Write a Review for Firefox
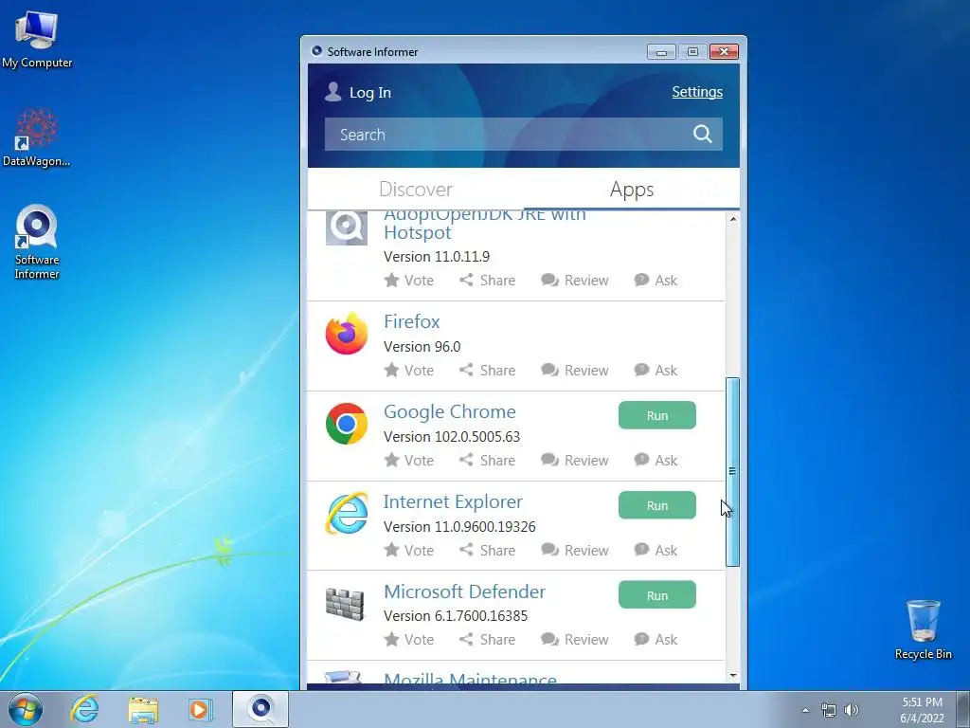 (x=575, y=371)
